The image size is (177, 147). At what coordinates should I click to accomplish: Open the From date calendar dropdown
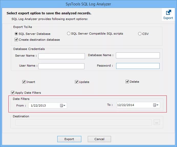click(x=63, y=106)
